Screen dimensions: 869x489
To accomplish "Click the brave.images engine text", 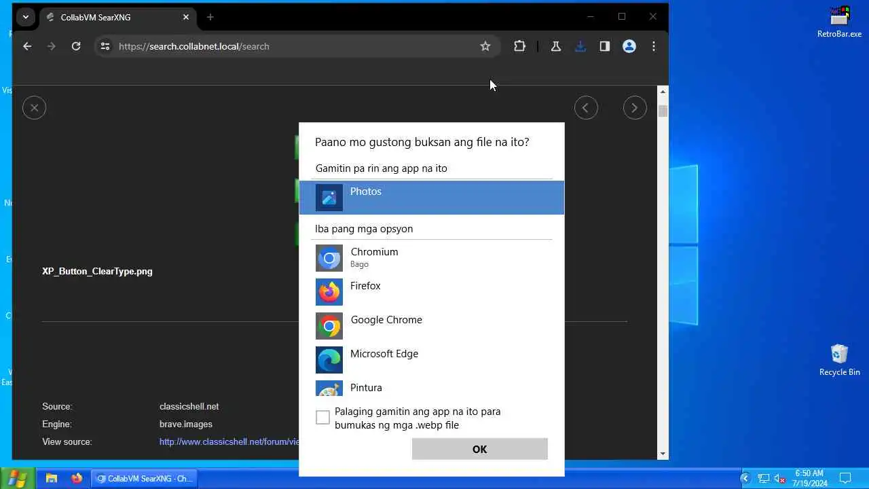I will tap(186, 424).
